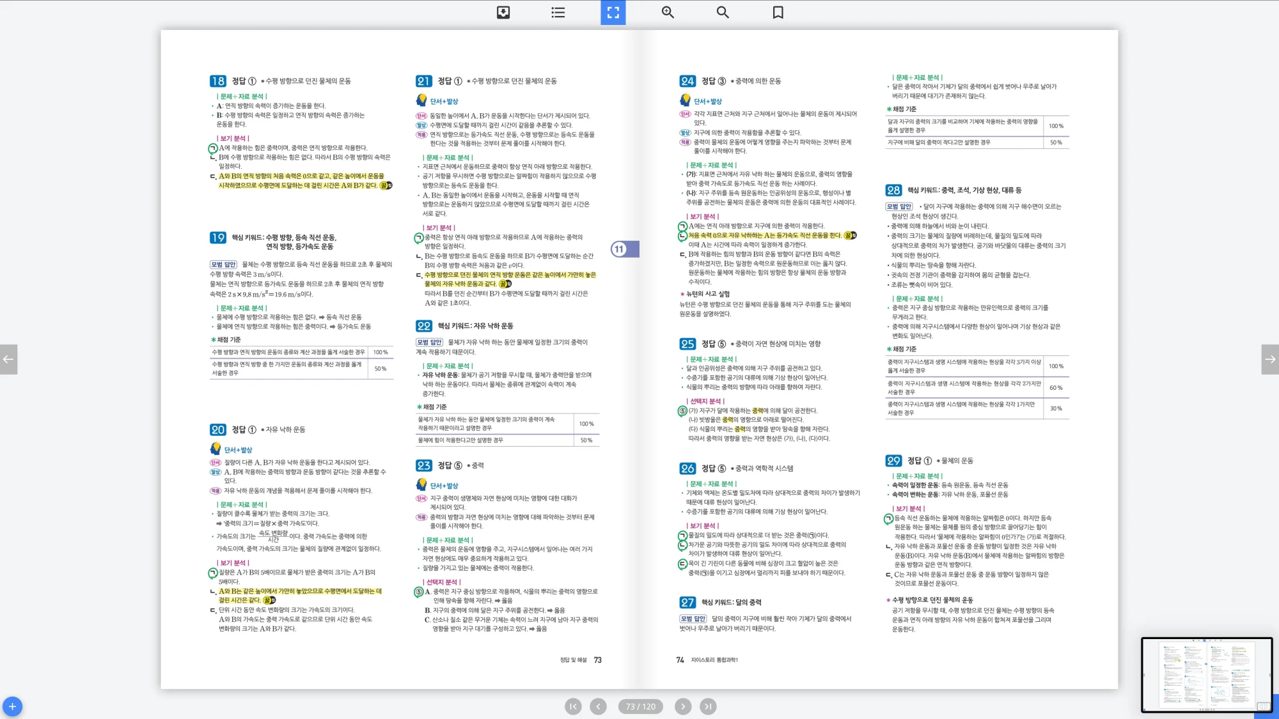1279x719 pixels.
Task: Open the search tool
Action: (723, 12)
